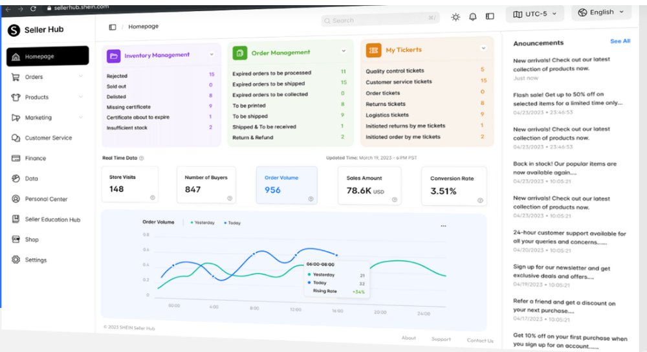Click the Marketing flag icon
Screen dimensions: 647x352
[x=16, y=118]
